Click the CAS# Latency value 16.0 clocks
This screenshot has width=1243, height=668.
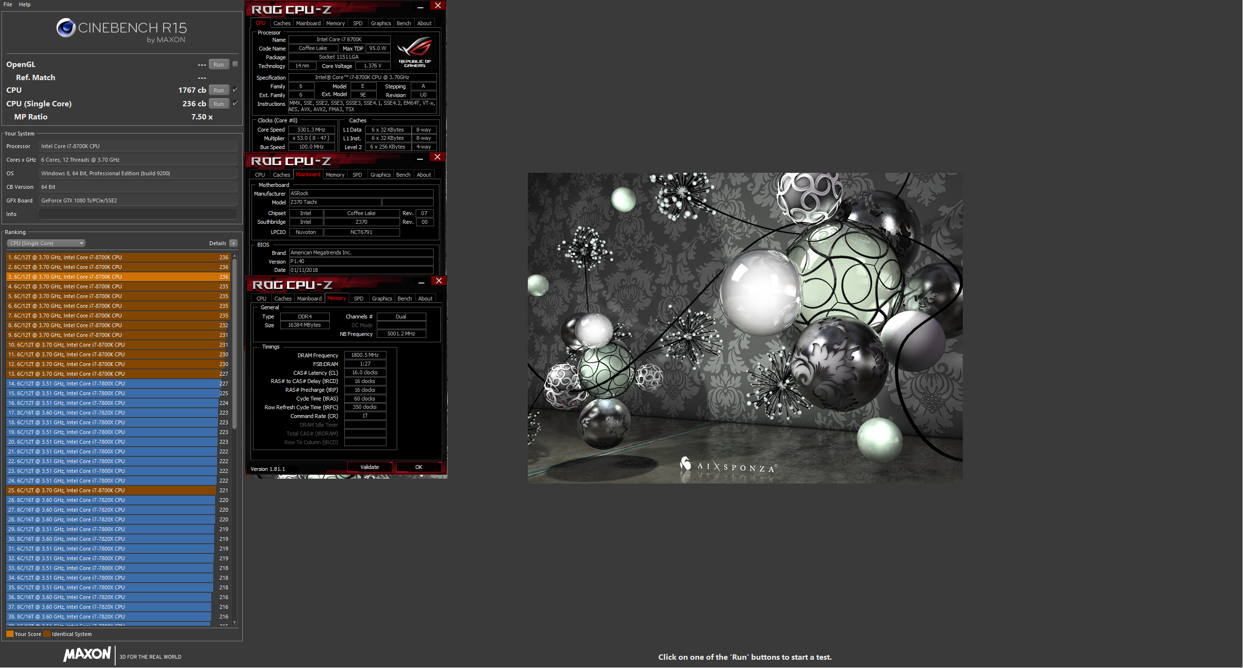(365, 372)
